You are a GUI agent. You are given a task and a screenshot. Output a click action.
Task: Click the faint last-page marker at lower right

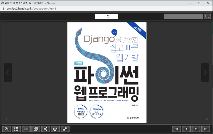pyautogui.click(x=207, y=119)
